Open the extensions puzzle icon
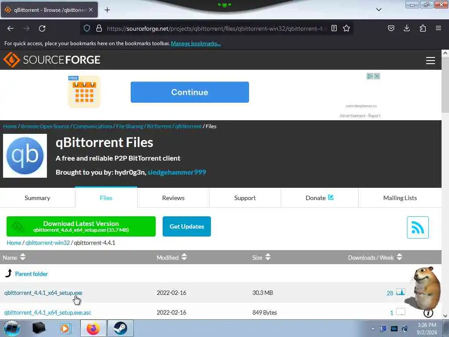This screenshot has width=449, height=337. [x=423, y=28]
